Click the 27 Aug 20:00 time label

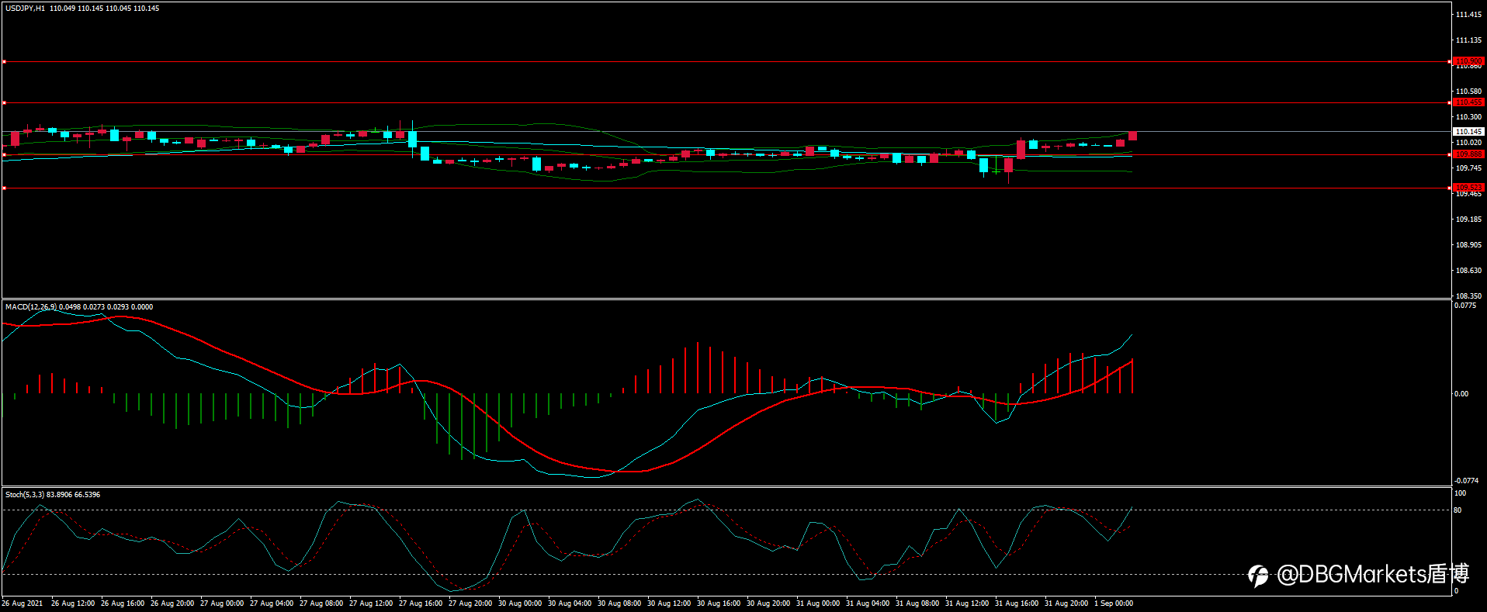pyautogui.click(x=470, y=603)
